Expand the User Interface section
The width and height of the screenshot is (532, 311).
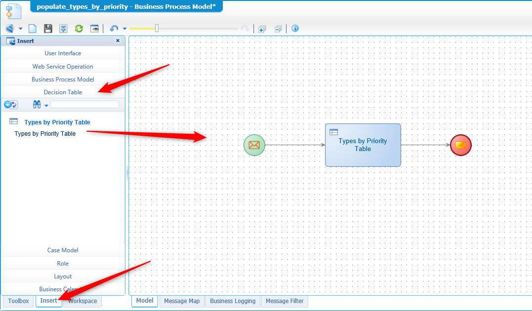pos(63,53)
